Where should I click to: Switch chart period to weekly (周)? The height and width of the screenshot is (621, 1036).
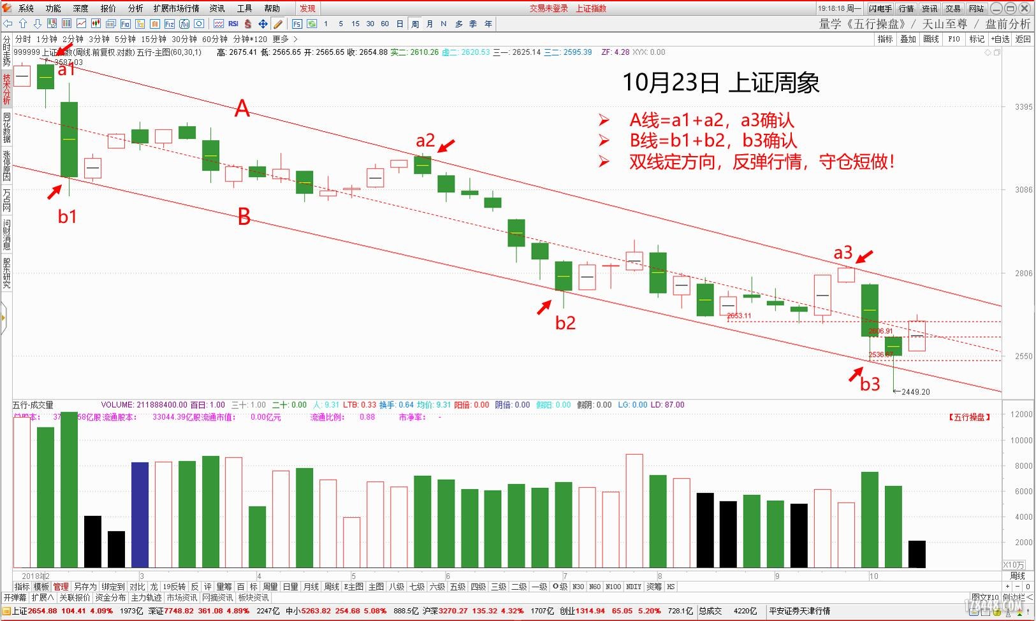coord(415,24)
